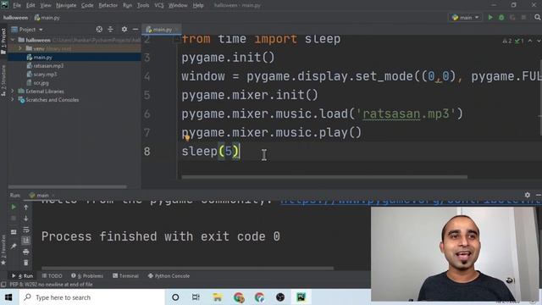Select main tab in Run panel

click(x=39, y=195)
